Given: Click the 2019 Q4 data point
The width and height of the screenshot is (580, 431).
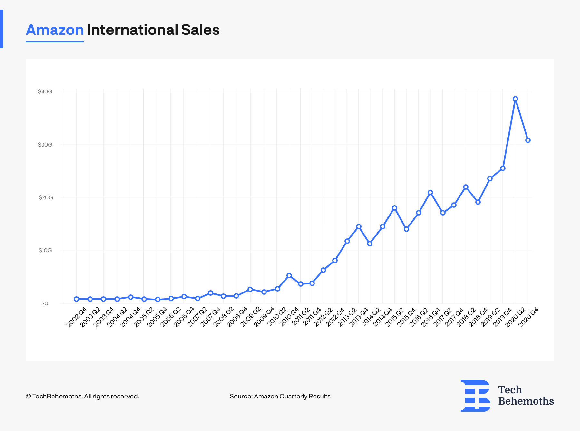Looking at the screenshot, I should (503, 168).
